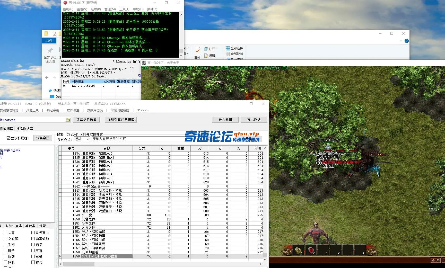Click game hotbar slot 1 item icon
Image resolution: width=445 pixels, height=268 pixels.
(x=299, y=250)
